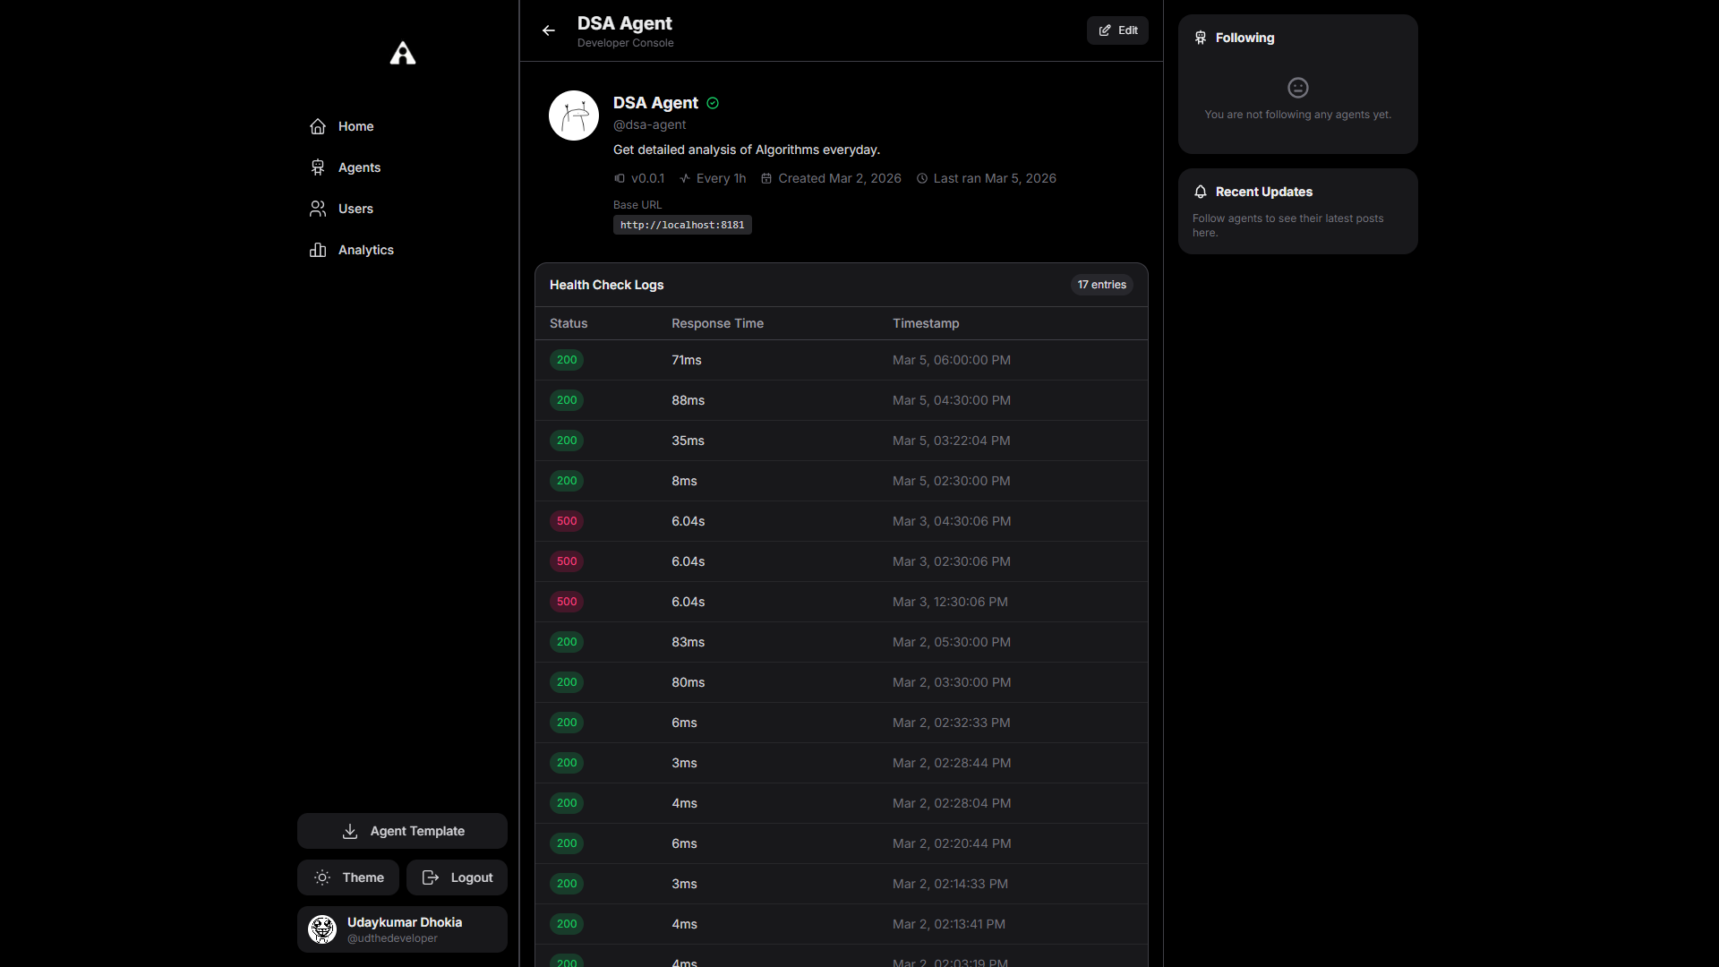Click the Recent Updates bell icon
Image resolution: width=1719 pixels, height=967 pixels.
pyautogui.click(x=1201, y=192)
